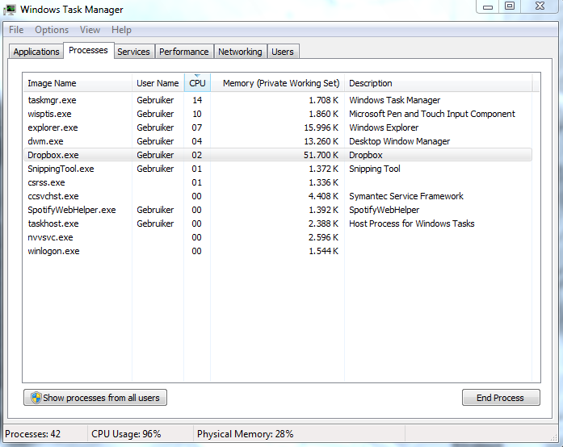Sort by Description column header
Image resolution: width=563 pixels, height=447 pixels.
coord(438,83)
